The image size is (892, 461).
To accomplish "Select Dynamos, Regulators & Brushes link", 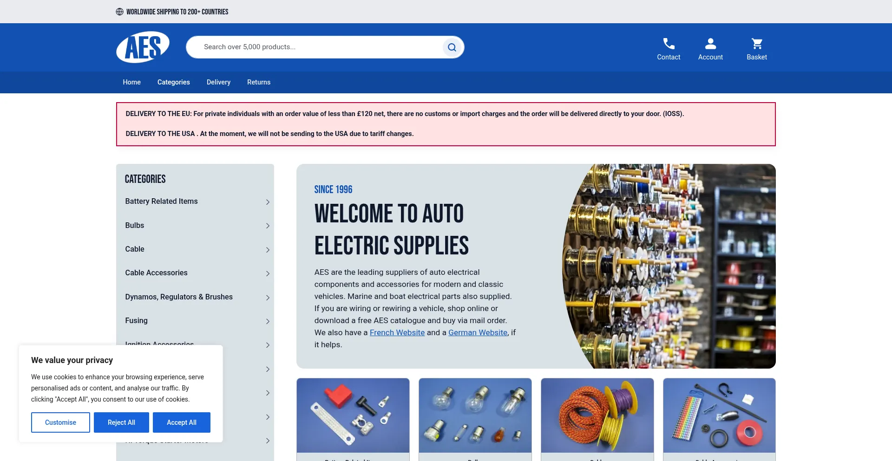I will pyautogui.click(x=179, y=297).
